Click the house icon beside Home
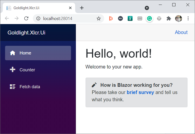 click(12, 53)
